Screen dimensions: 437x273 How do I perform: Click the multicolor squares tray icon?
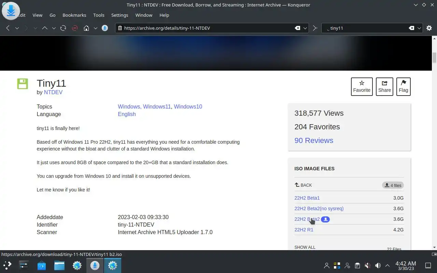point(337,265)
